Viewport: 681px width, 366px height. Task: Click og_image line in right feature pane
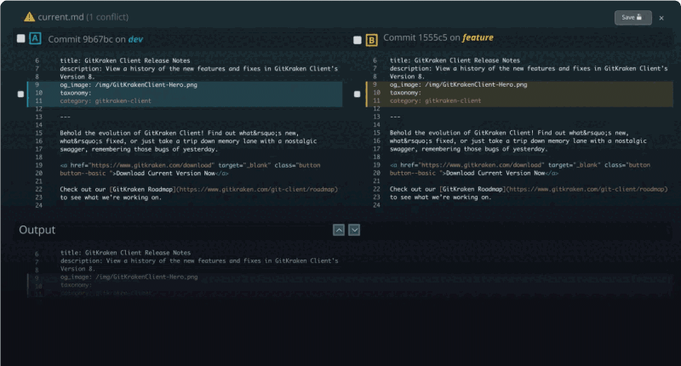click(x=458, y=84)
